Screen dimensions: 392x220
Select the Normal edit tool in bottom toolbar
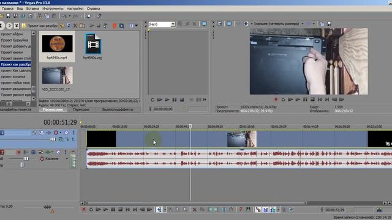point(159,210)
